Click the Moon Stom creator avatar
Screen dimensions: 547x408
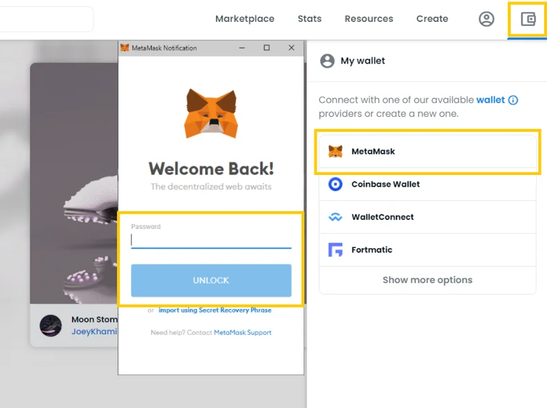pyautogui.click(x=51, y=326)
